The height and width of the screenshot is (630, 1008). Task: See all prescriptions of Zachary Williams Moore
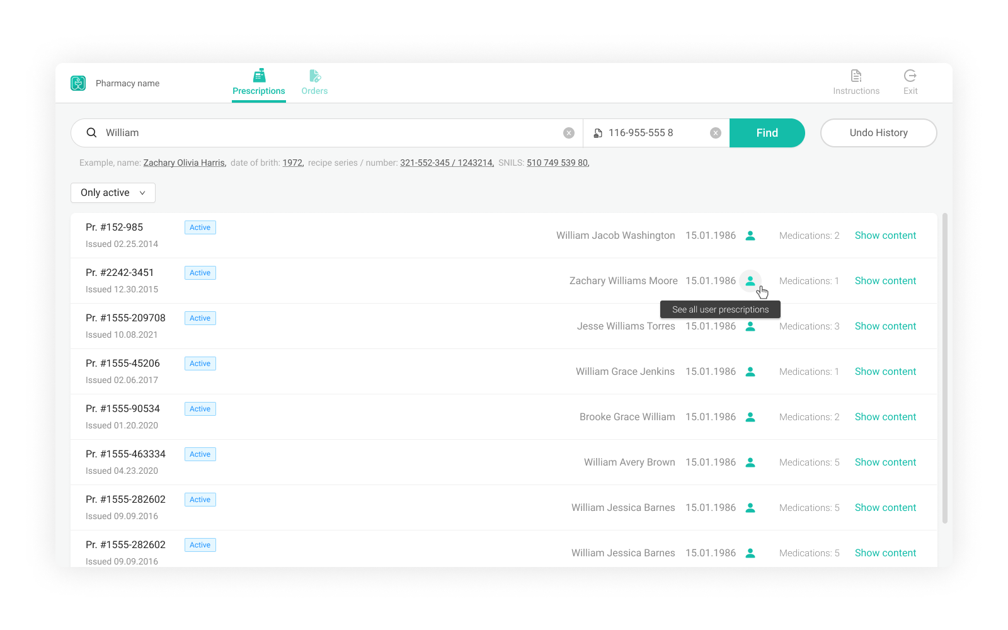click(750, 281)
